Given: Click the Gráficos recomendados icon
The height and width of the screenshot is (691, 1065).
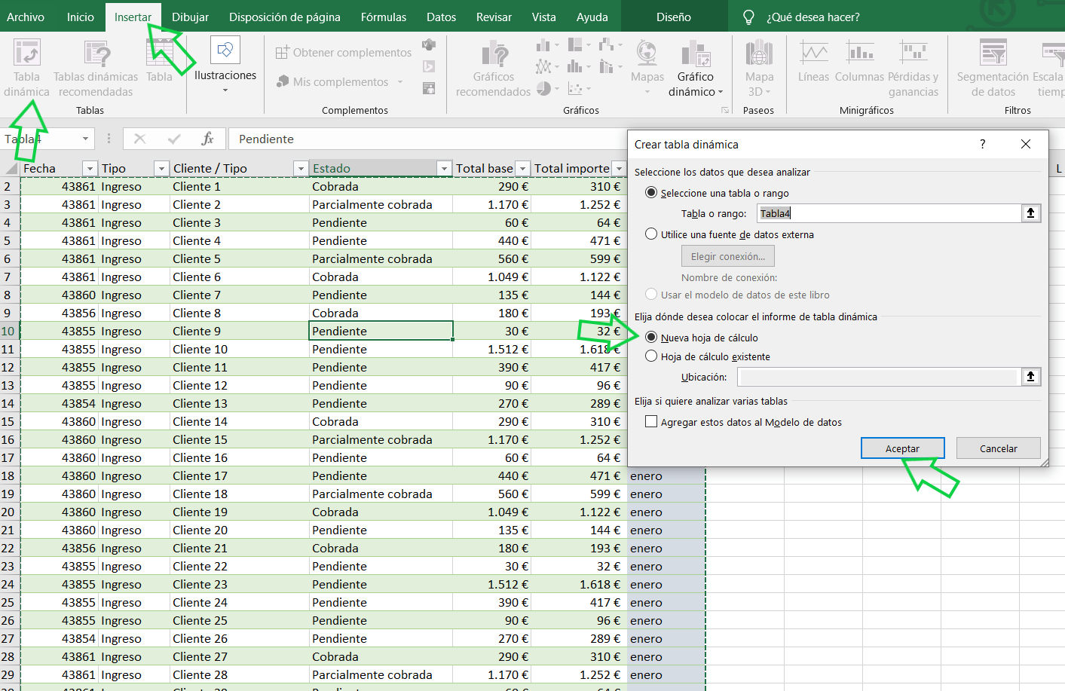Looking at the screenshot, I should click(x=494, y=54).
